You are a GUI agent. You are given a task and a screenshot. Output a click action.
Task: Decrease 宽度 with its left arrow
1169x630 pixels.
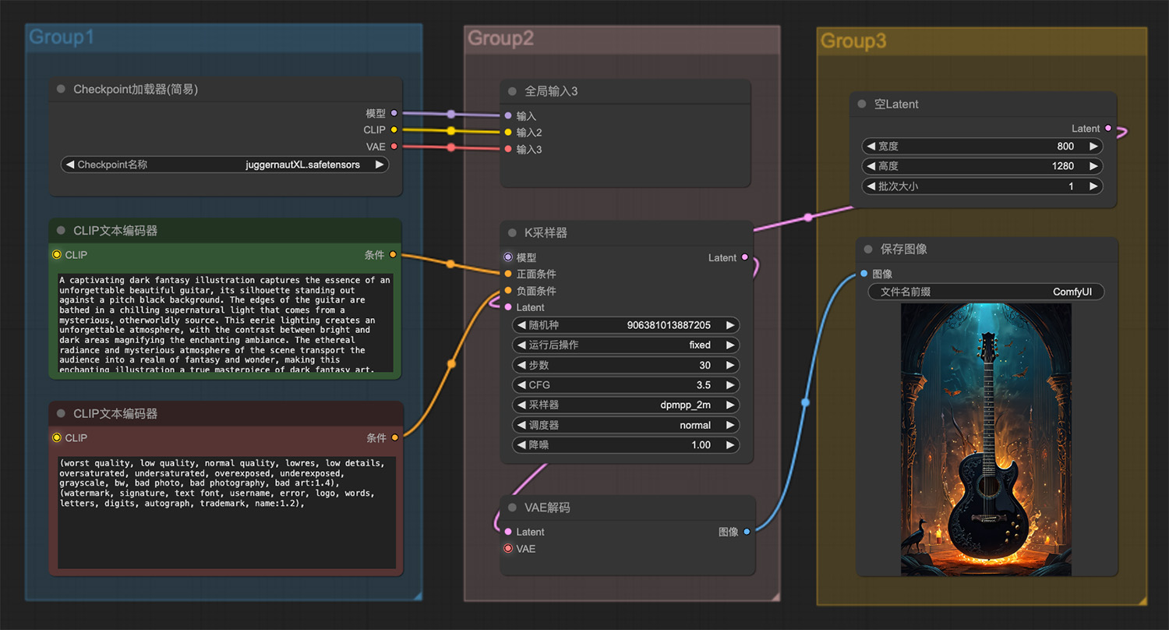tap(871, 146)
